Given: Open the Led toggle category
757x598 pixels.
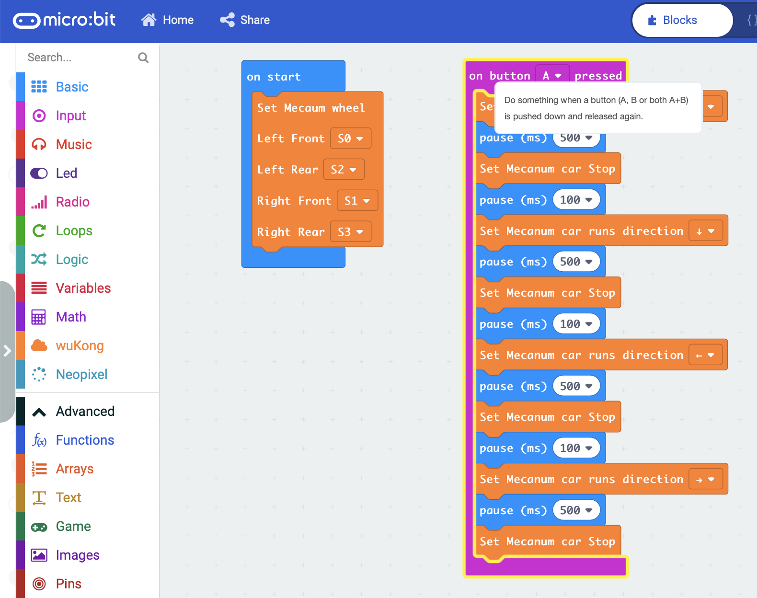Looking at the screenshot, I should 39,173.
